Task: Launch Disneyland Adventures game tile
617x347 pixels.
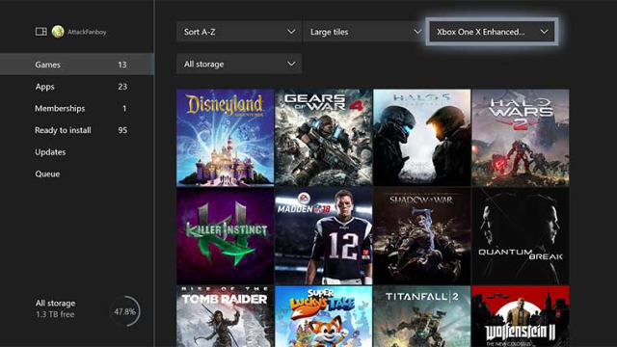Action: 225,137
